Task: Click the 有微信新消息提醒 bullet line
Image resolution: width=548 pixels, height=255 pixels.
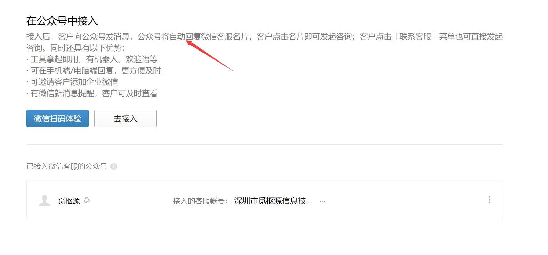Action: (92, 93)
